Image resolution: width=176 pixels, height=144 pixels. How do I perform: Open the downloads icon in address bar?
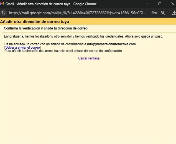[174, 13]
